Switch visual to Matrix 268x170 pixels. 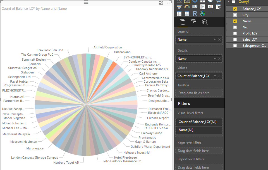[x=187, y=13]
